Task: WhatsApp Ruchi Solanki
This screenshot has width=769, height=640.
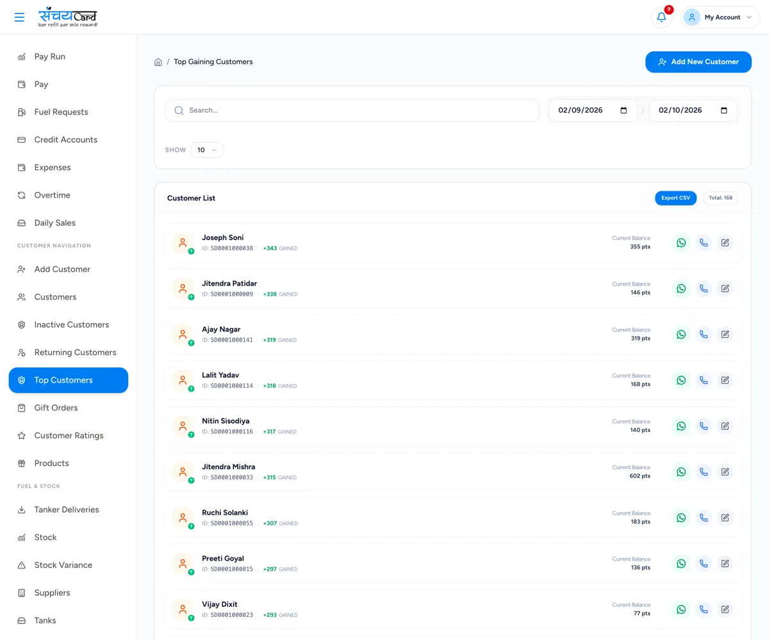Action: pyautogui.click(x=681, y=518)
